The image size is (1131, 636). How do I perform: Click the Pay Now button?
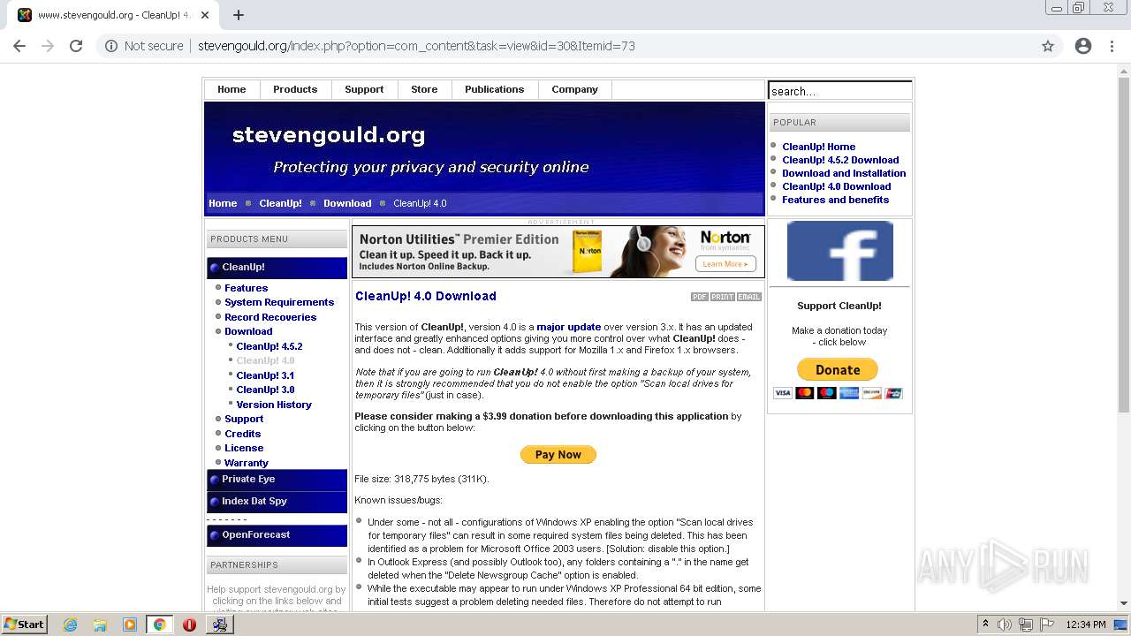[558, 454]
